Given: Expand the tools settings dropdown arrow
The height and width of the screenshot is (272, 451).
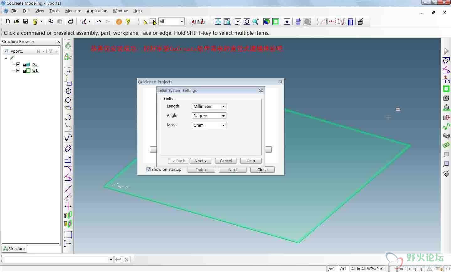Looking at the screenshot, I should pos(89,22).
